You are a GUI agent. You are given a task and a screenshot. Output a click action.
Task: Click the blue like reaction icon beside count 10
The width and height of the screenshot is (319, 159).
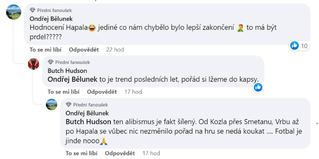(294, 46)
